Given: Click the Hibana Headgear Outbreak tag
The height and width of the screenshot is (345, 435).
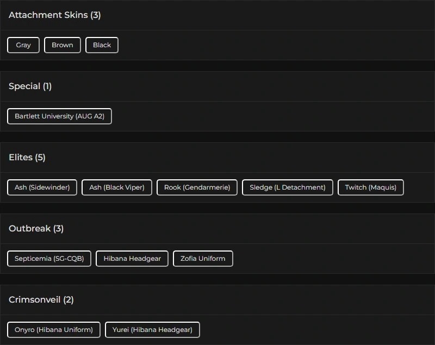Looking at the screenshot, I should pos(132,259).
